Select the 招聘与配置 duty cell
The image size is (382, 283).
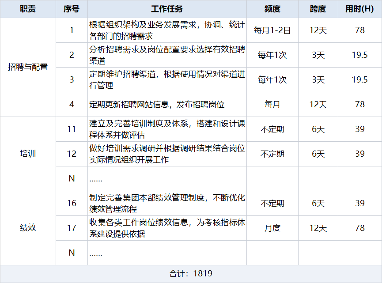point(28,67)
